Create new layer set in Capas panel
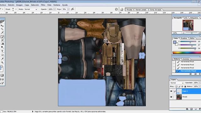This screenshot has width=201, height=113. click(x=195, y=109)
